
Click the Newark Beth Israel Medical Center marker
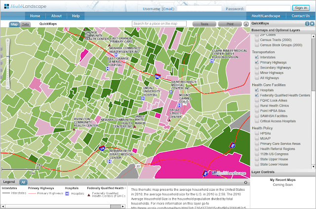(x=110, y=161)
